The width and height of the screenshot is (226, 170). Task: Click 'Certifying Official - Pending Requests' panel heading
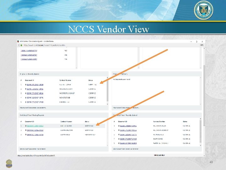pos(32,115)
